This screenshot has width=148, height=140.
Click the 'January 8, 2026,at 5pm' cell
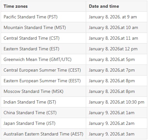click(x=117, y=59)
